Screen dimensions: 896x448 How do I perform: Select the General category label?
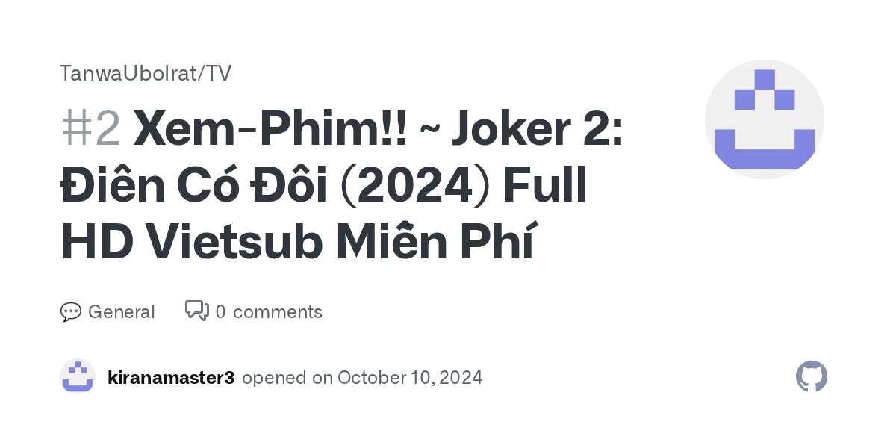coord(121,312)
